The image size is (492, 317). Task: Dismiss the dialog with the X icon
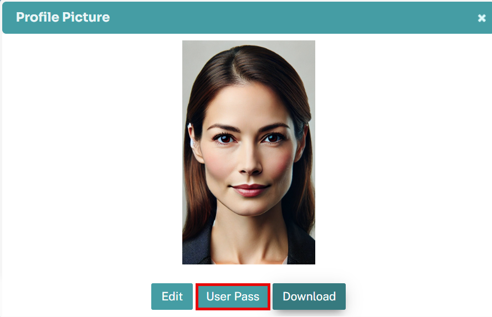point(481,18)
